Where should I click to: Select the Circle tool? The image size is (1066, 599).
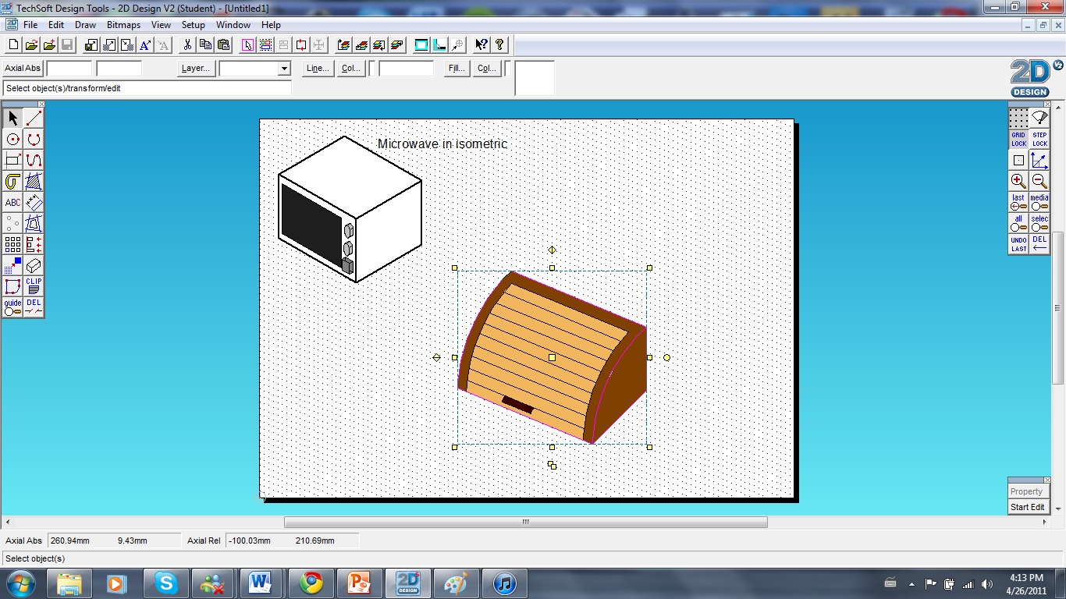click(12, 139)
